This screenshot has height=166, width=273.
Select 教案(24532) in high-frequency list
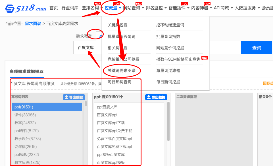[47, 123]
